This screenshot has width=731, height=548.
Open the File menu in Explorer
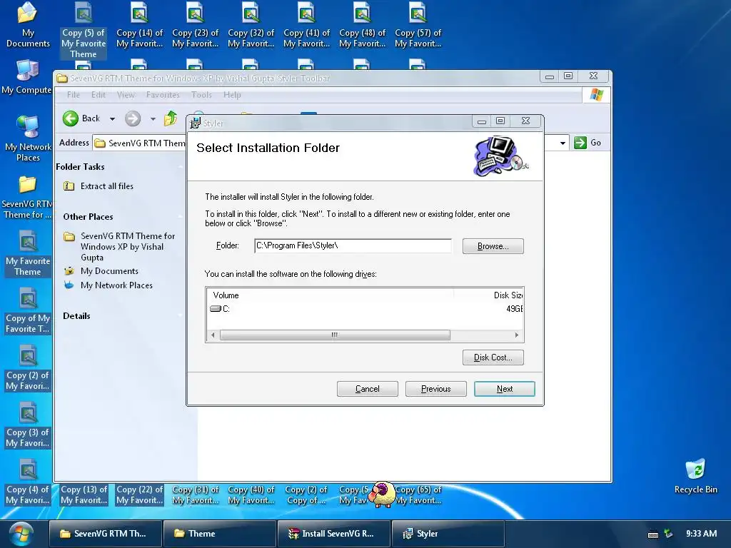[74, 95]
